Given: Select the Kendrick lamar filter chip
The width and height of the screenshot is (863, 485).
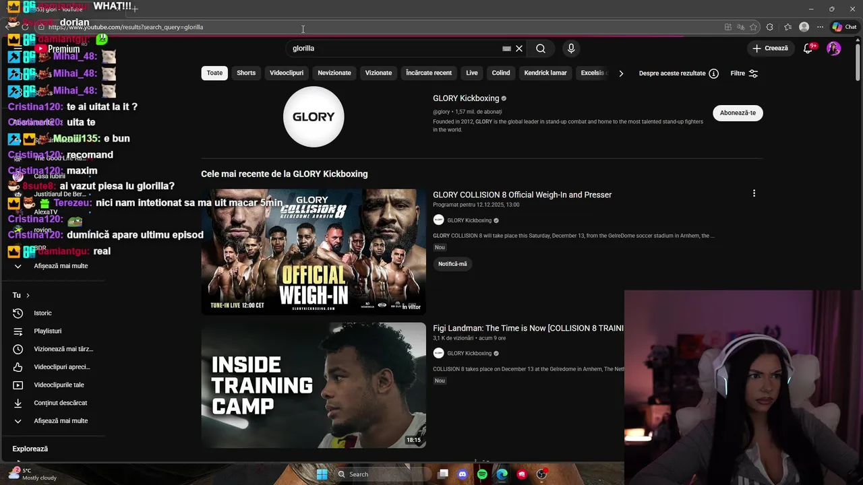Looking at the screenshot, I should (x=545, y=73).
